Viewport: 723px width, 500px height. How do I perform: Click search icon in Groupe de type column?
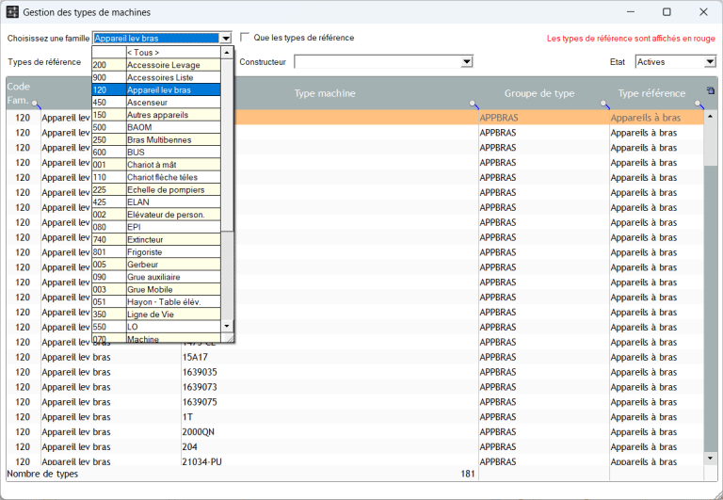[604, 105]
